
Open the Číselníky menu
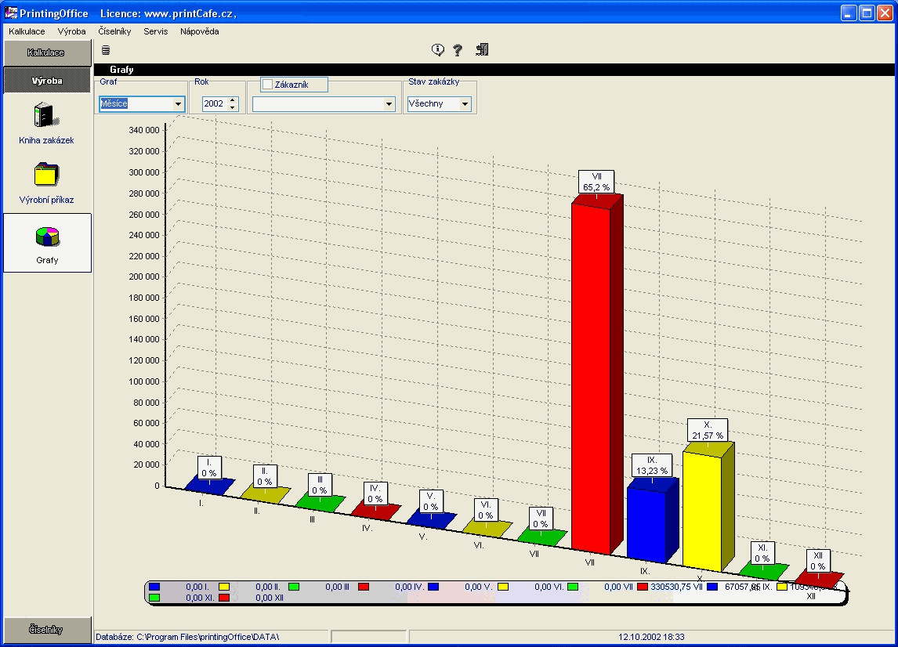tap(114, 31)
